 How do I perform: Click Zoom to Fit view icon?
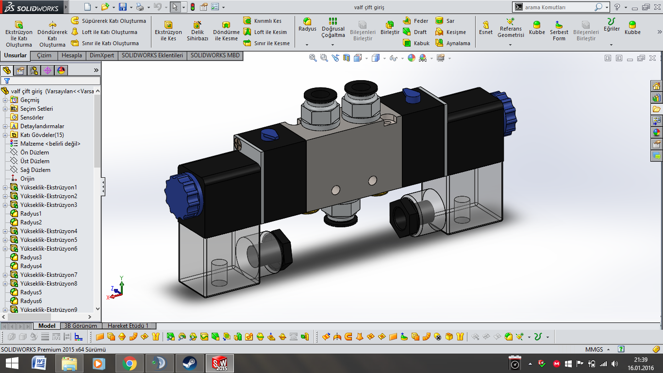click(314, 58)
